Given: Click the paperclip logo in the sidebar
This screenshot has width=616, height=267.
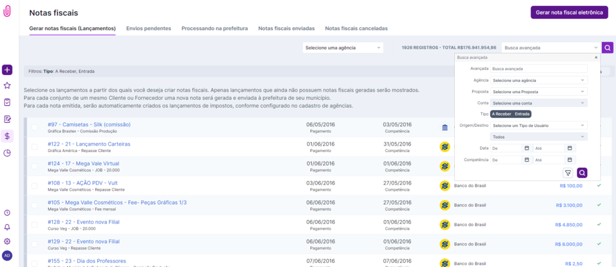Looking at the screenshot, I should (7, 12).
